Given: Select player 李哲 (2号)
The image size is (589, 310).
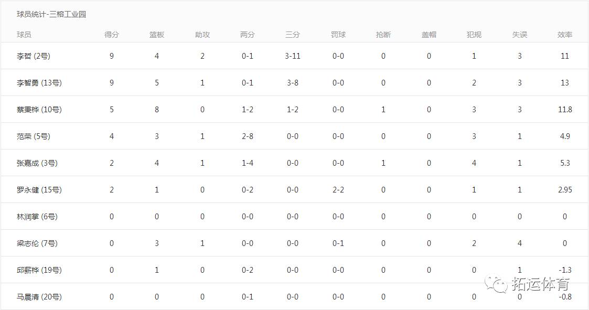Looking at the screenshot, I should tap(34, 56).
